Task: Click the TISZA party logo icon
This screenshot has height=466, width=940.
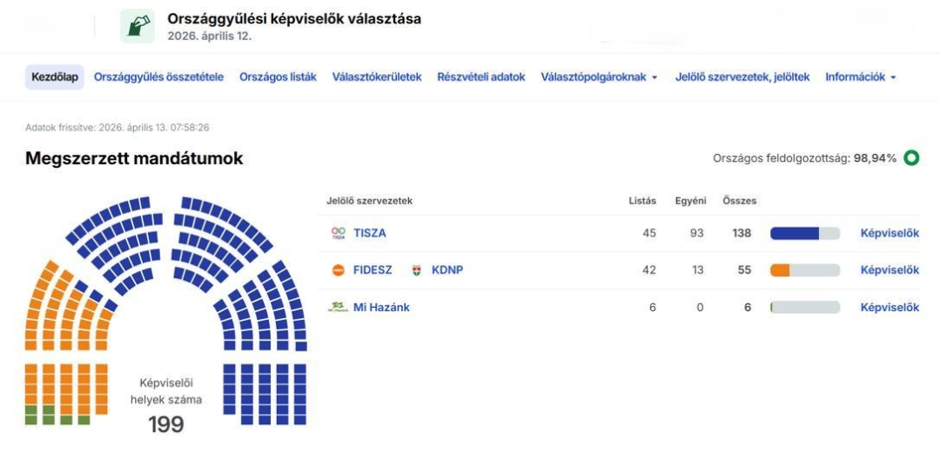Action: [x=339, y=233]
